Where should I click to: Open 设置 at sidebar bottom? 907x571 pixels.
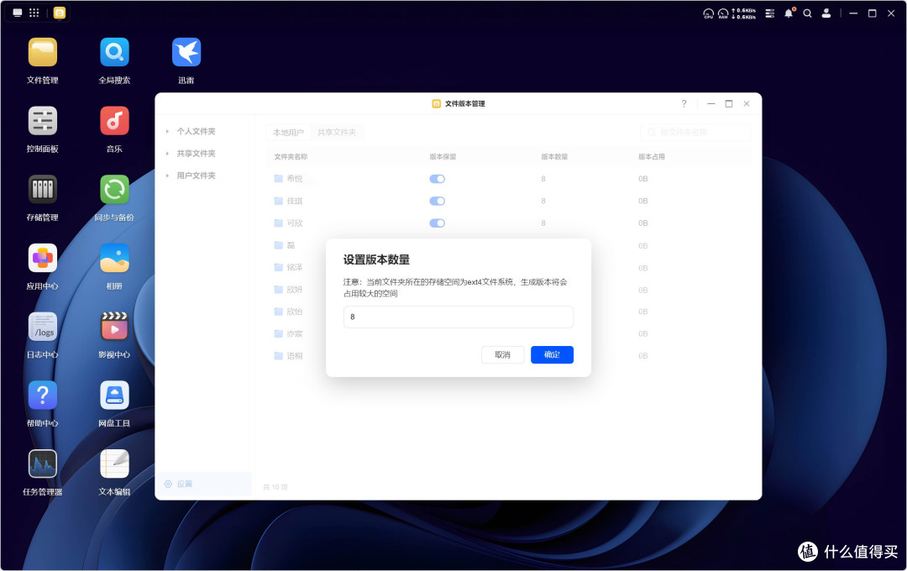pos(203,485)
